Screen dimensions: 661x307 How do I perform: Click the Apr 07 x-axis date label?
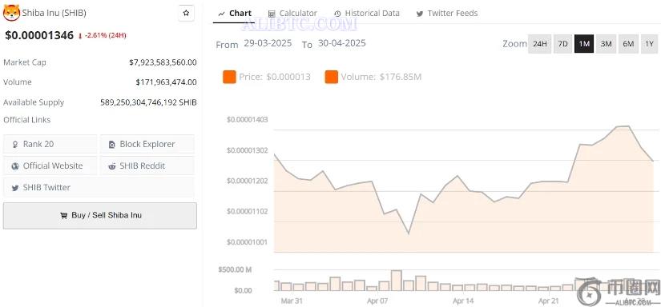point(377,301)
